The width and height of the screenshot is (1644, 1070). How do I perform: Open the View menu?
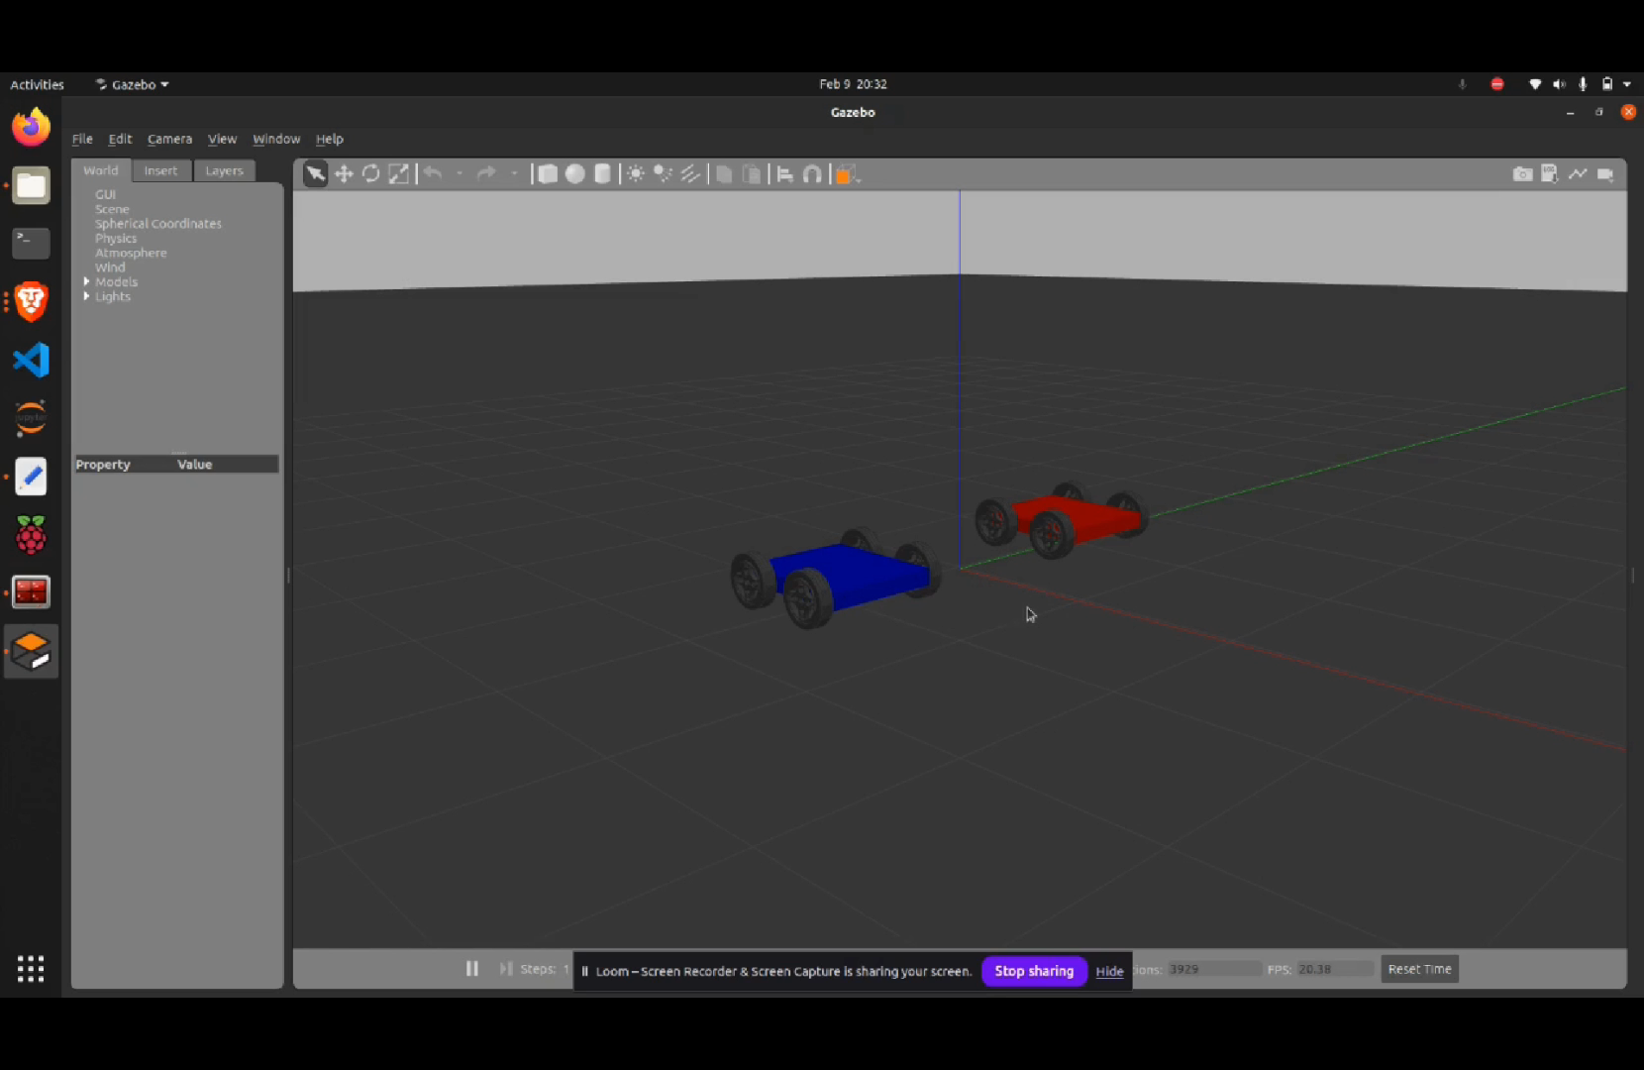click(x=222, y=139)
